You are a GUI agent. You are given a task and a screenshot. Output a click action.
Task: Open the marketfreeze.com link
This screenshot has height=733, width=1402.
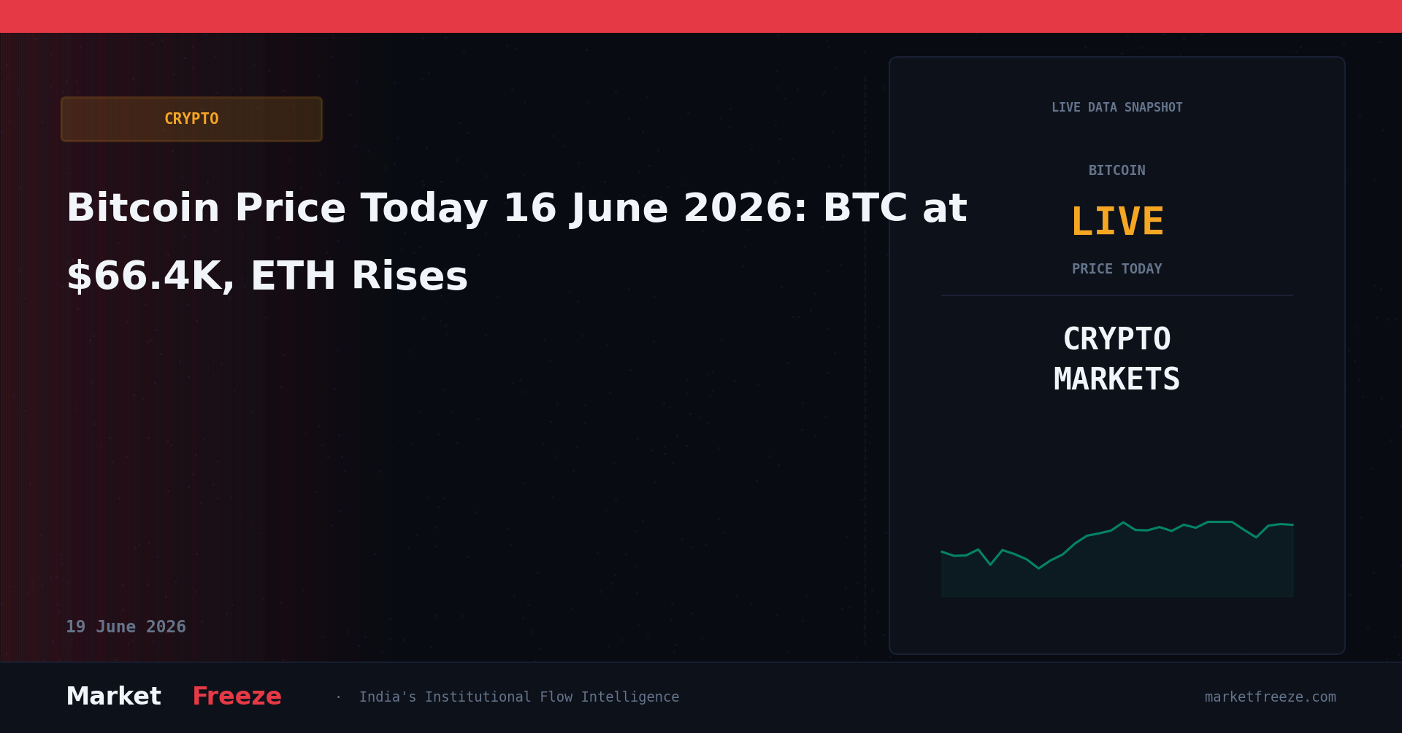(1270, 697)
